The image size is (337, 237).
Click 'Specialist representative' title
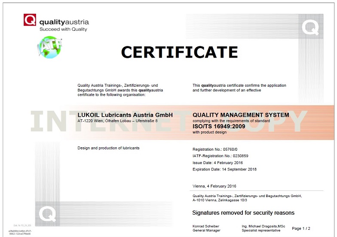[261, 230]
